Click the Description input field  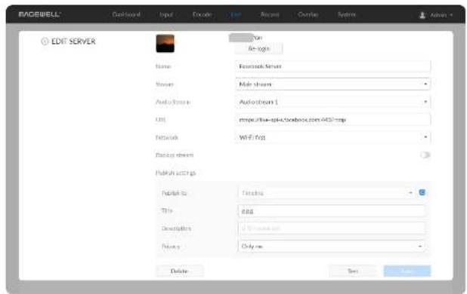pos(332,228)
